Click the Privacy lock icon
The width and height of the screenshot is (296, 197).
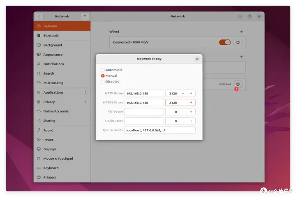pyautogui.click(x=39, y=102)
